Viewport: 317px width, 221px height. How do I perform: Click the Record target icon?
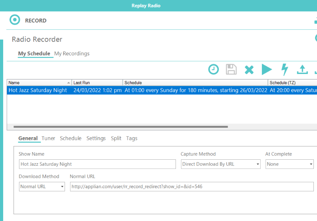click(x=15, y=20)
